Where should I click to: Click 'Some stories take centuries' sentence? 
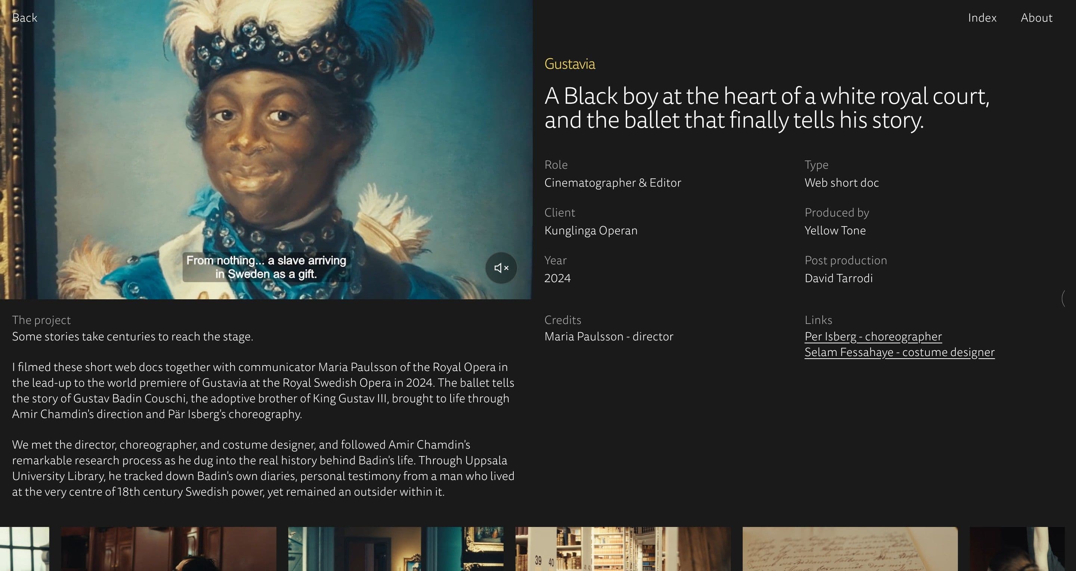tap(132, 336)
